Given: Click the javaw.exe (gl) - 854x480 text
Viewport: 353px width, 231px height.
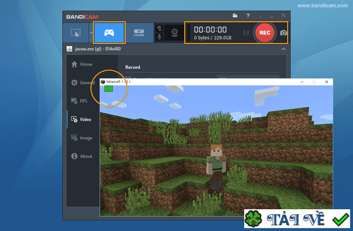Looking at the screenshot, I should 98,49.
